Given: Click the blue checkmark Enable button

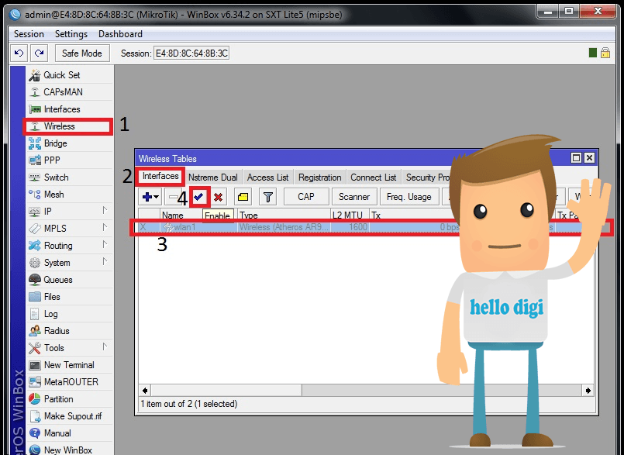Looking at the screenshot, I should [x=199, y=197].
